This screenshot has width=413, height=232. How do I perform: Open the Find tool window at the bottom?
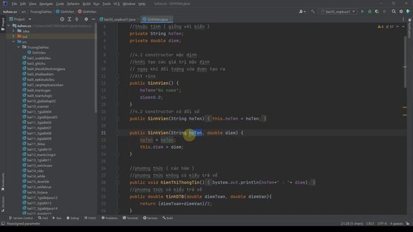point(43,218)
